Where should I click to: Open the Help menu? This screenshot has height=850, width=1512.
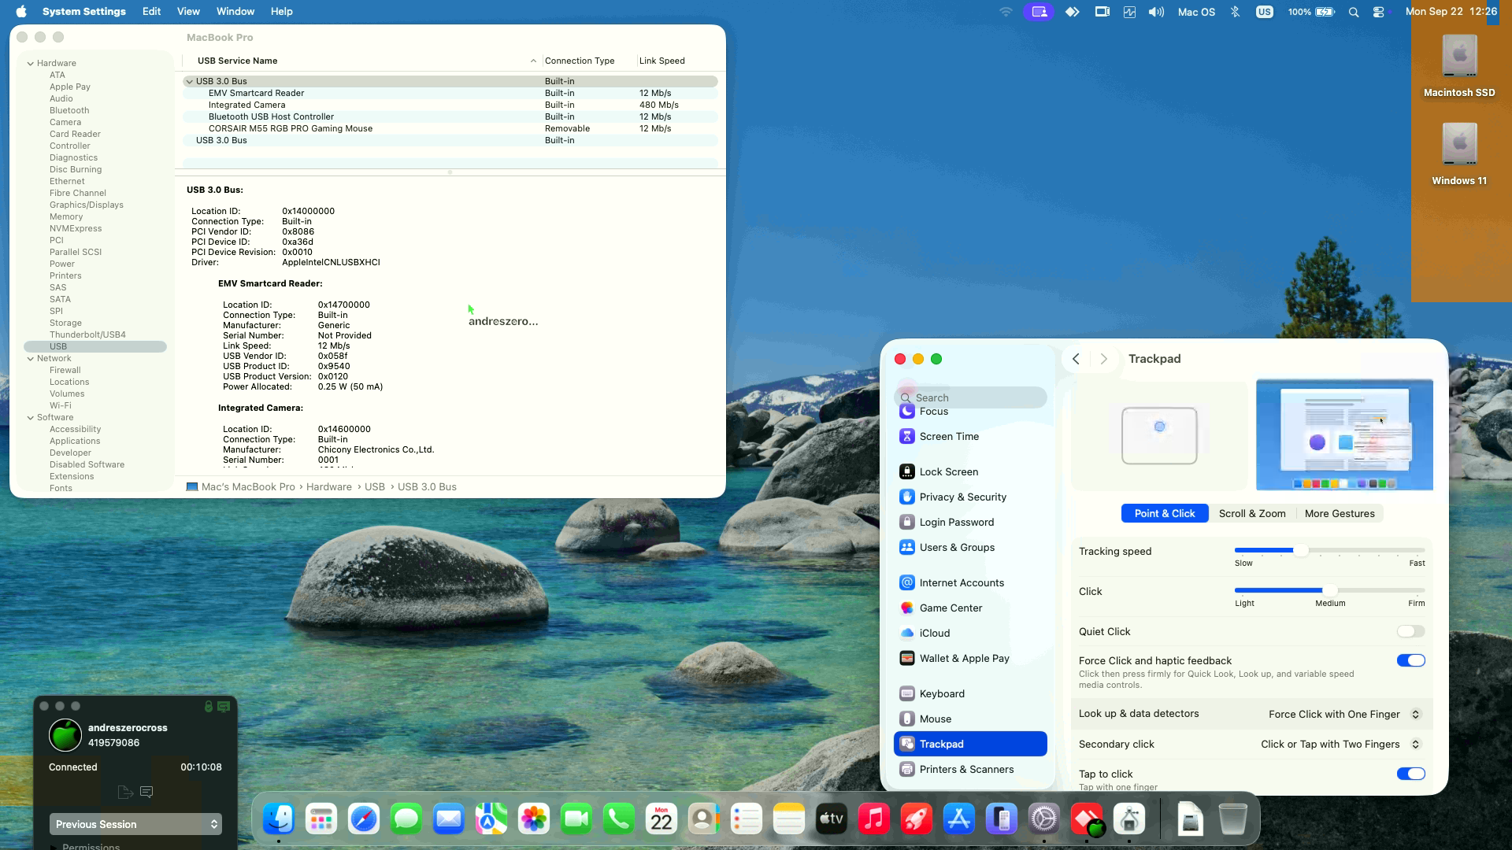pos(281,12)
